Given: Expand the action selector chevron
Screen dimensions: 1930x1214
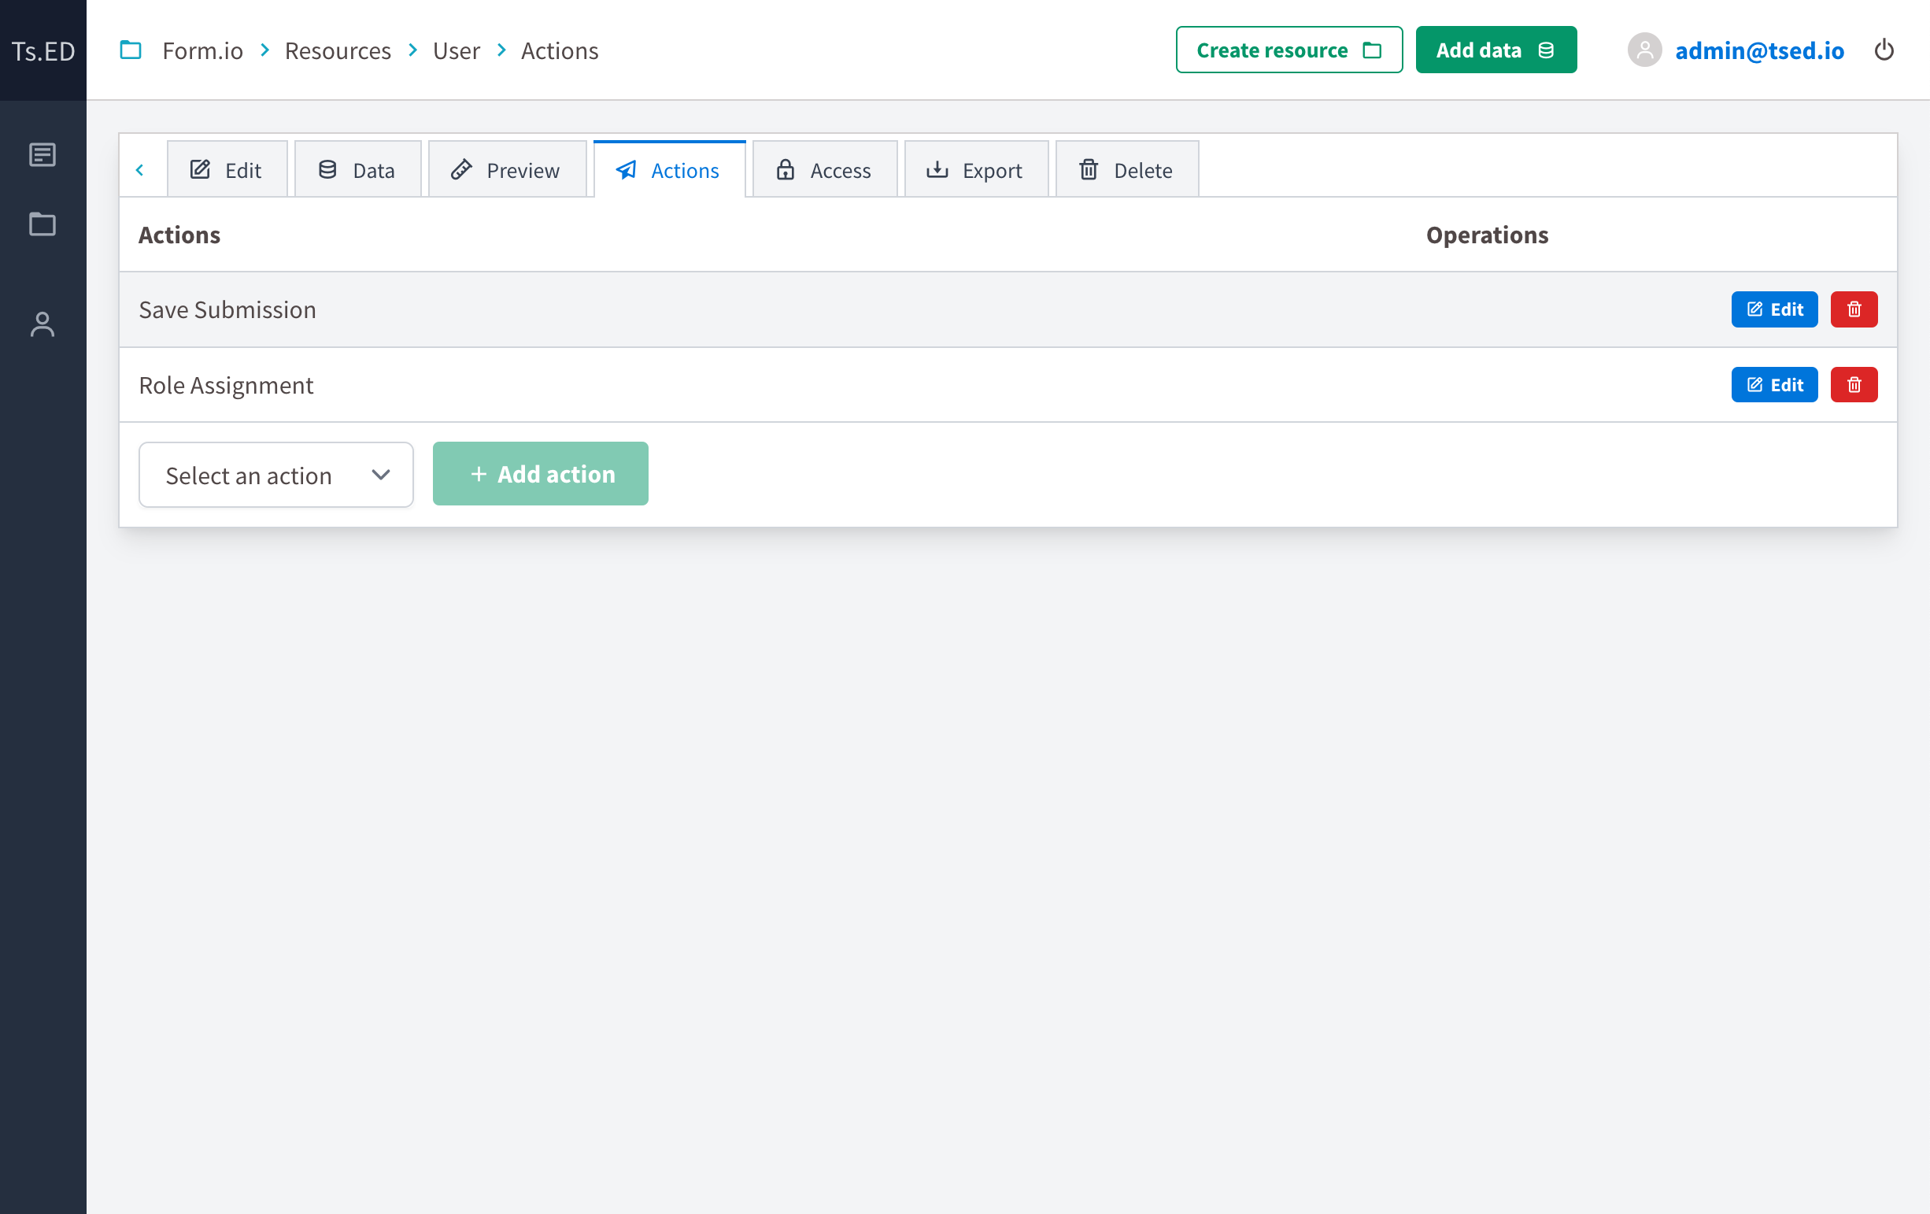Looking at the screenshot, I should pyautogui.click(x=381, y=475).
